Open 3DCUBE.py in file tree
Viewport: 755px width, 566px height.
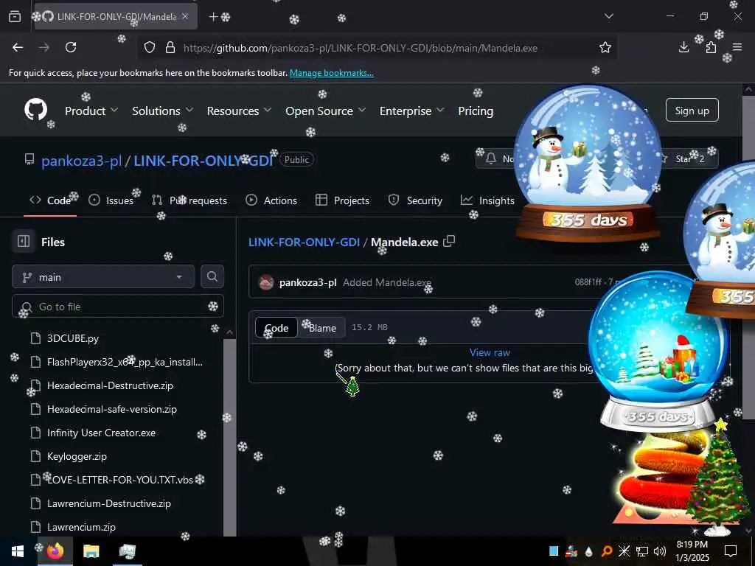pyautogui.click(x=73, y=338)
